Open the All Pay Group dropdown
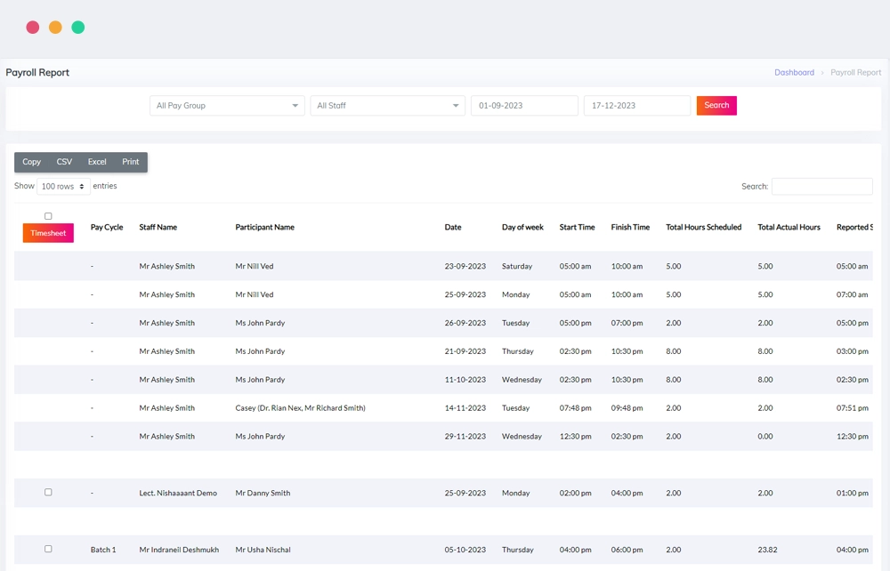Screen dimensions: 890x571 pyautogui.click(x=227, y=105)
